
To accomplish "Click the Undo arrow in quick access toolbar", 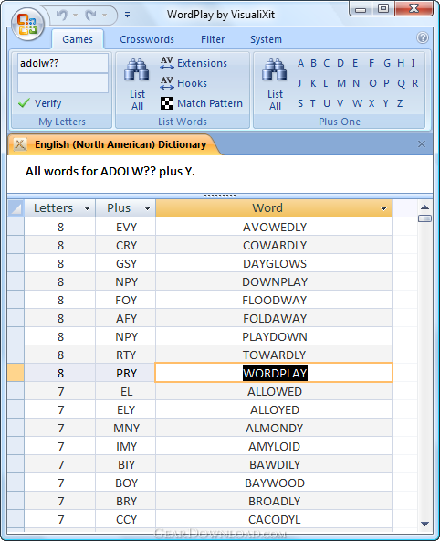I will click(x=62, y=15).
